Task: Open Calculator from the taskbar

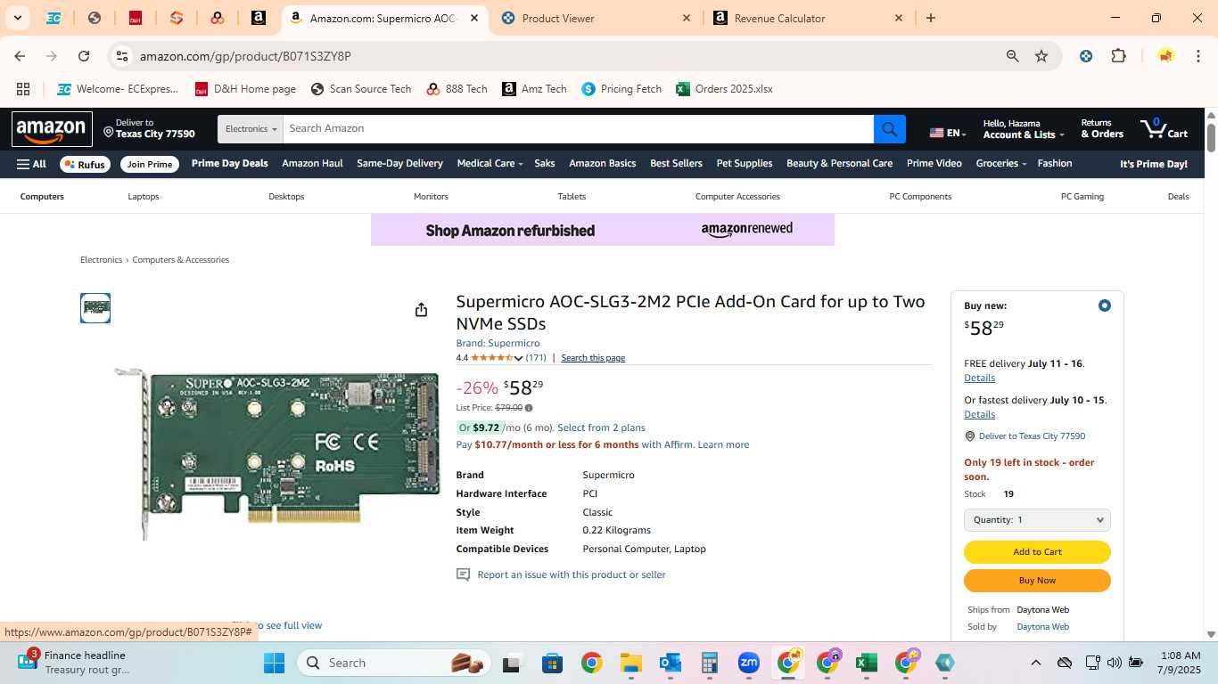Action: tap(710, 663)
